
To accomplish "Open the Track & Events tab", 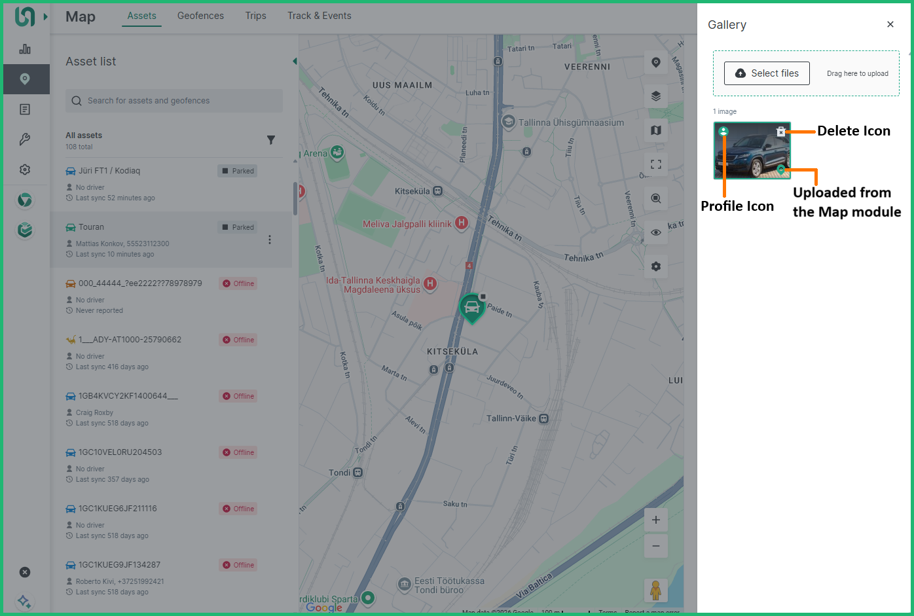I will 319,16.
